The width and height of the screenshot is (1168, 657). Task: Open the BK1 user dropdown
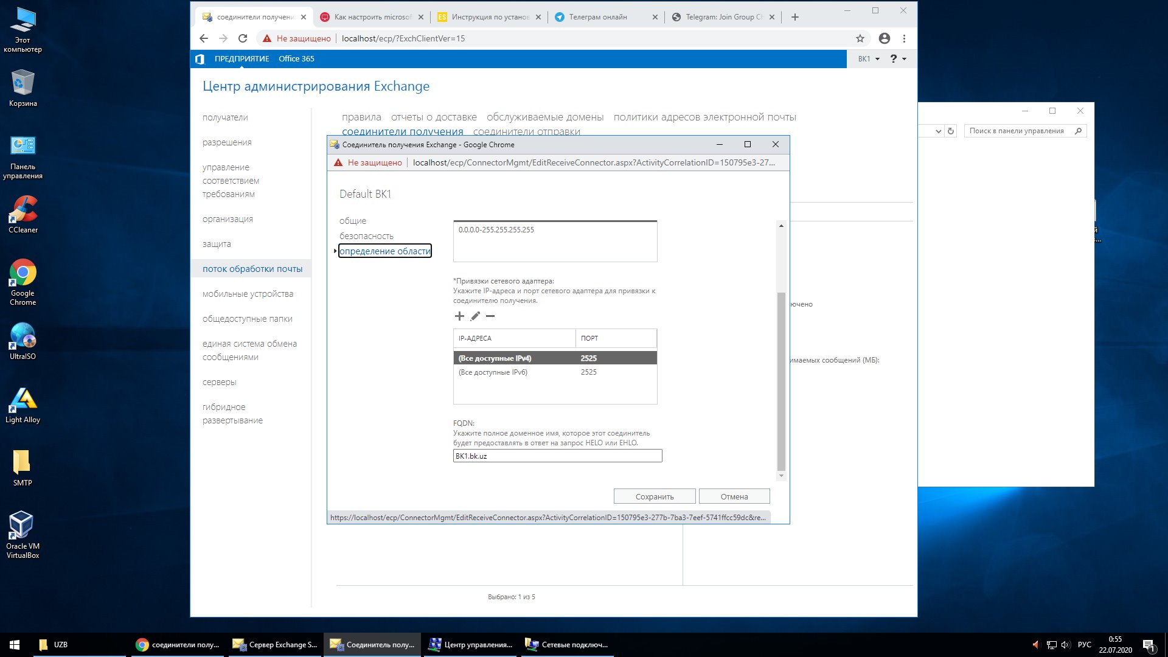[869, 59]
